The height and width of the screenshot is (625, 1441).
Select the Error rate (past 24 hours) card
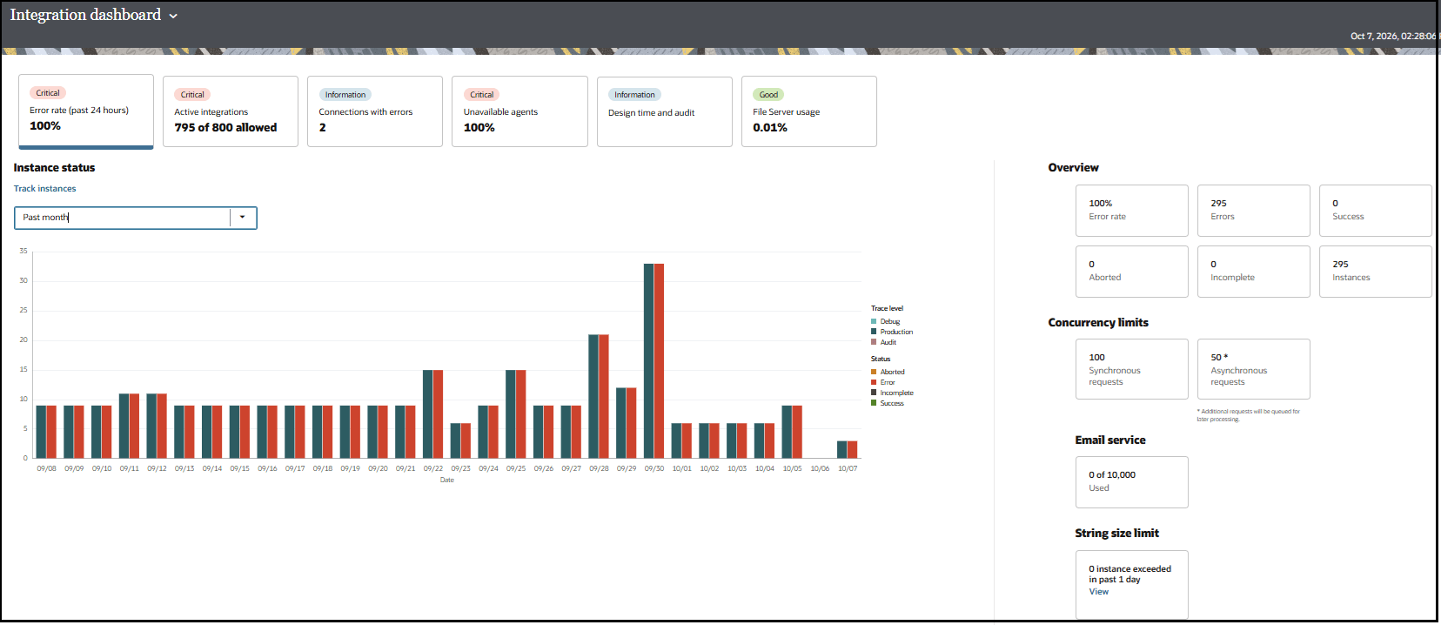tap(86, 111)
